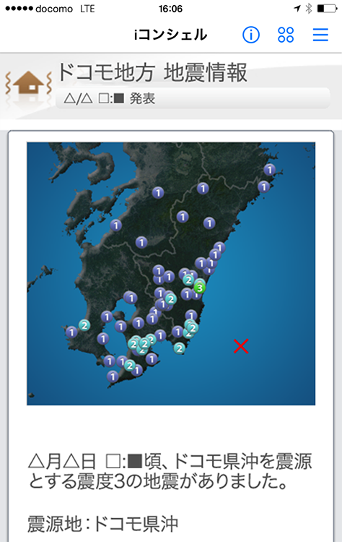Tap the iコンシェル title text
Screen dimensions: 342x542
[171, 35]
